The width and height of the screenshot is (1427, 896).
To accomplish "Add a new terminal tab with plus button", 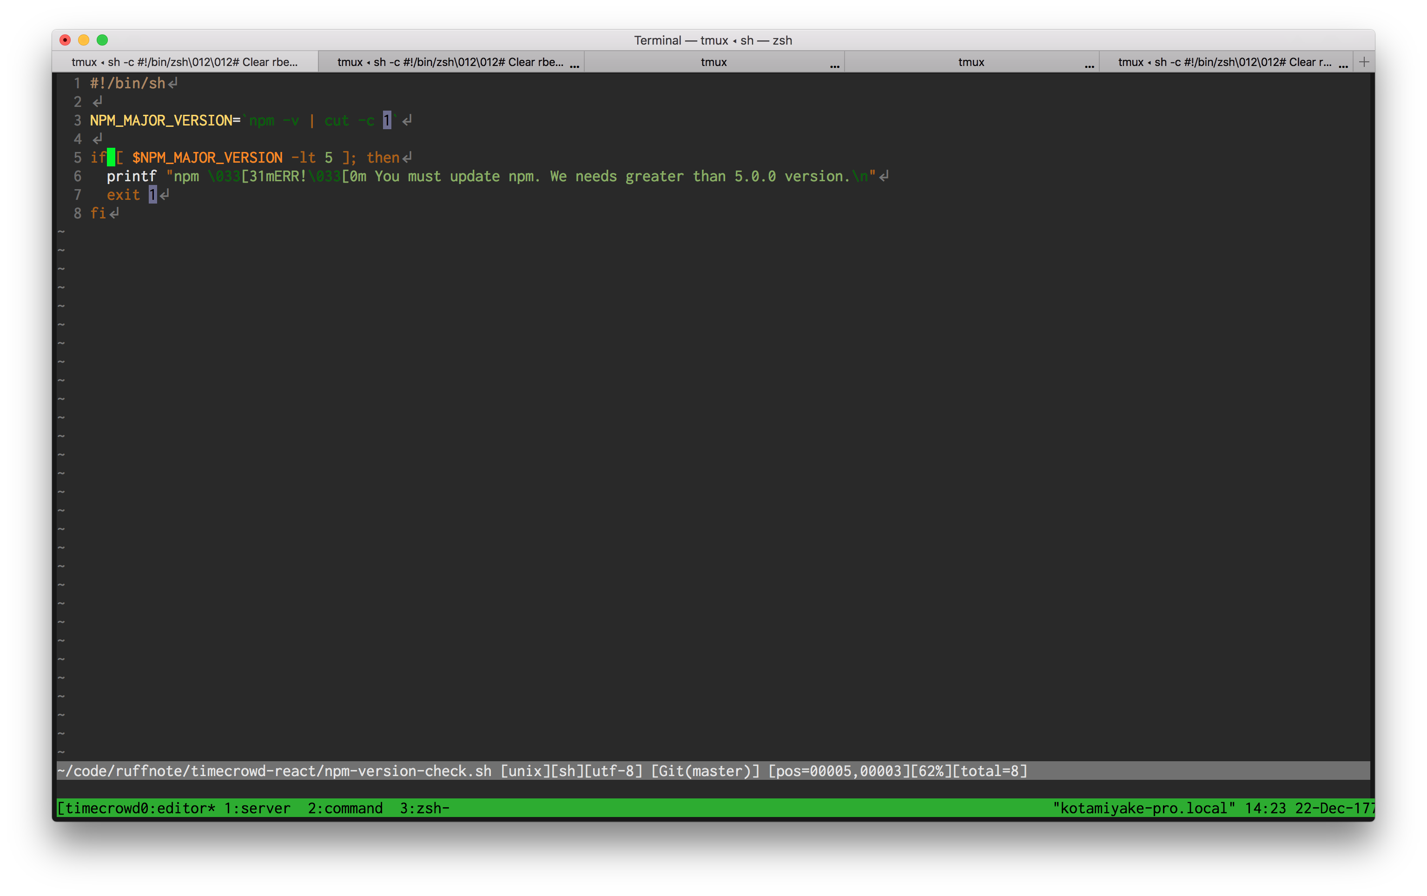I will click(1364, 62).
